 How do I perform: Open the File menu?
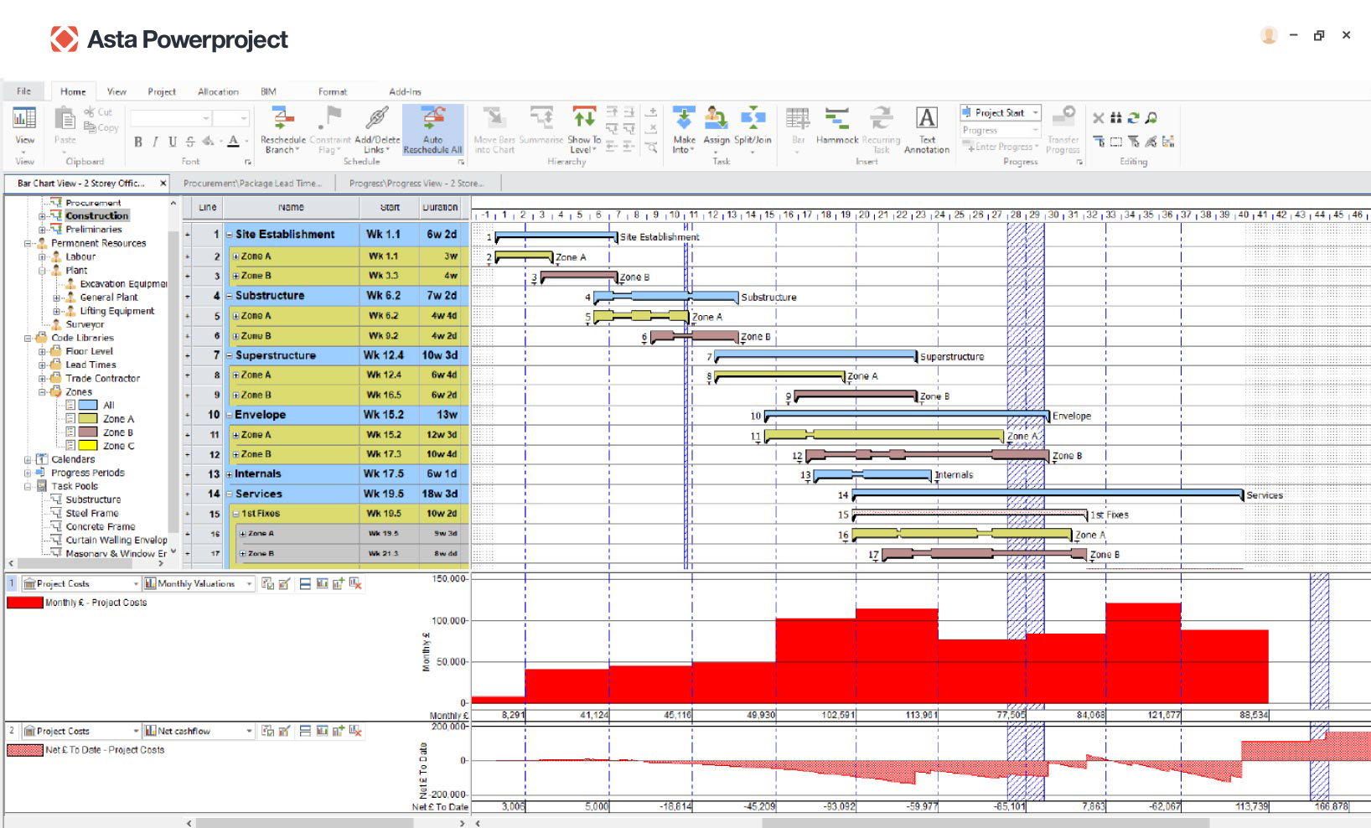(23, 91)
